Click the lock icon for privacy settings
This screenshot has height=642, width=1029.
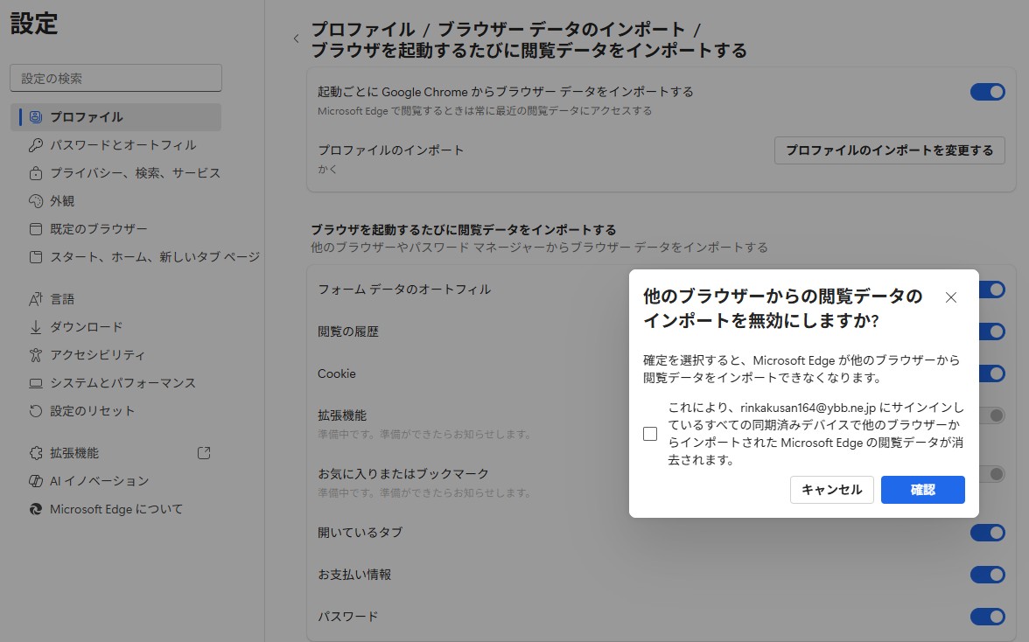pos(36,173)
